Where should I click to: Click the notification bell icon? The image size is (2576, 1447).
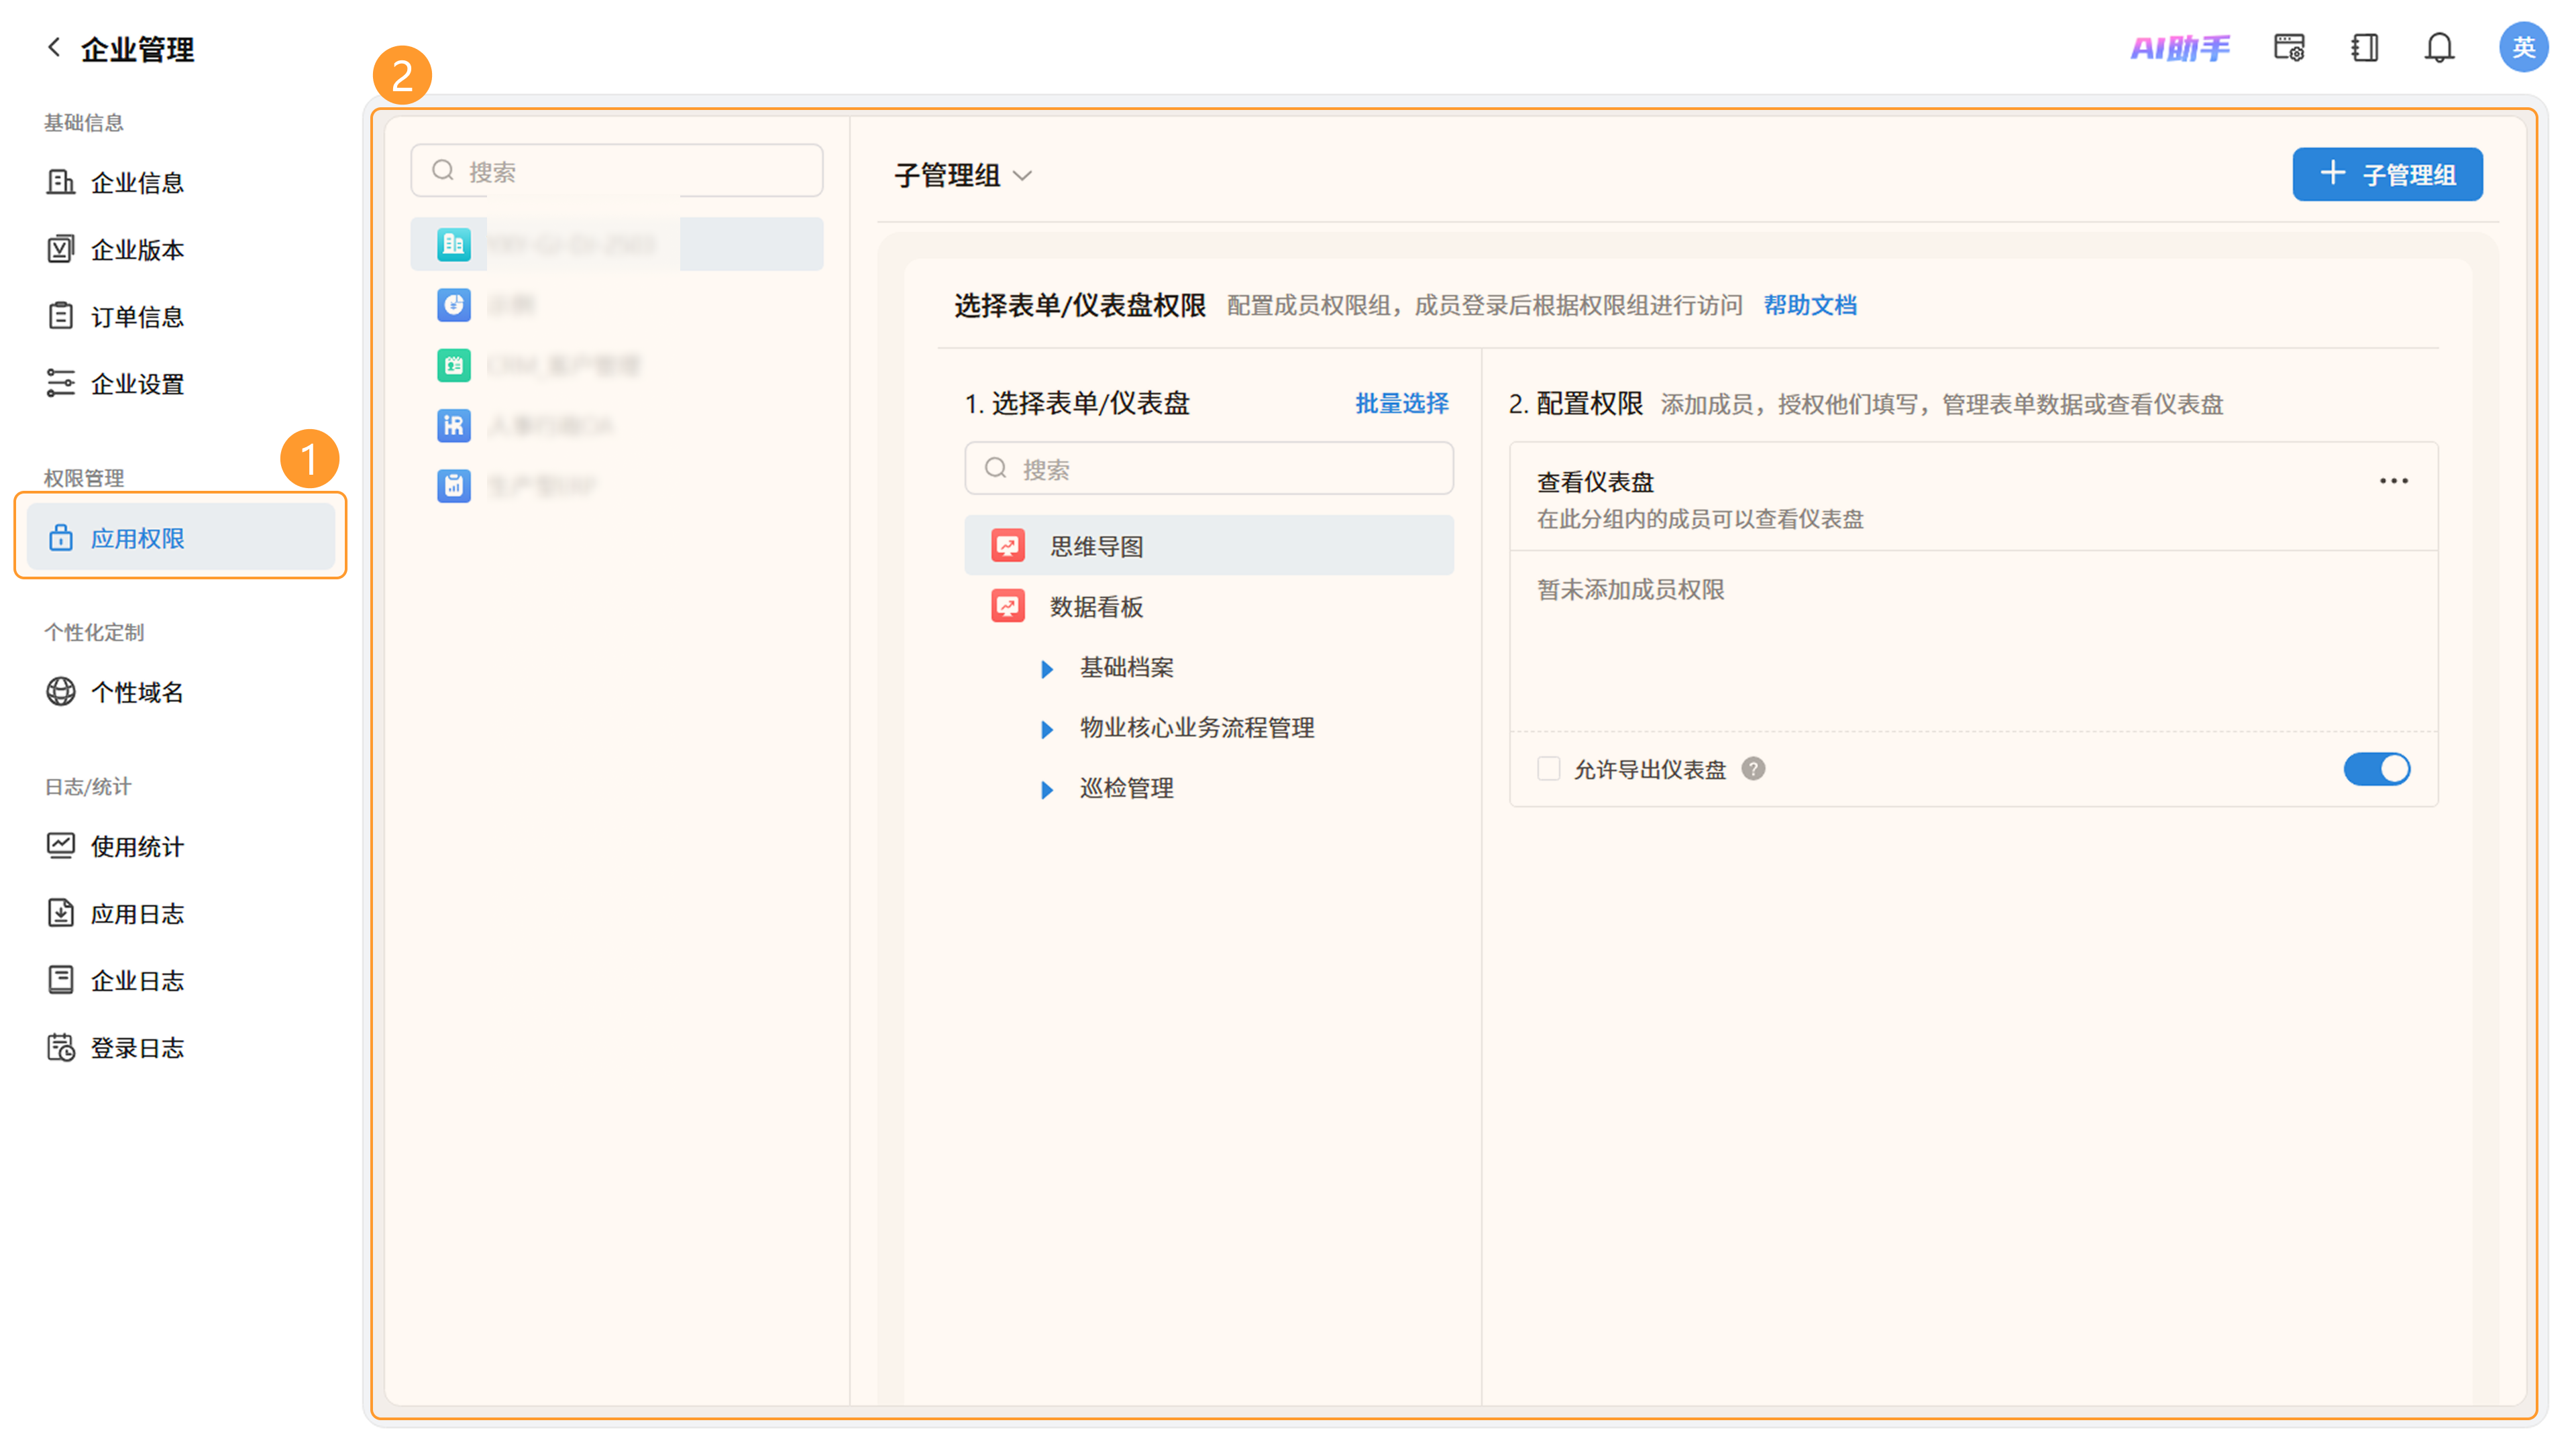pyautogui.click(x=2439, y=47)
